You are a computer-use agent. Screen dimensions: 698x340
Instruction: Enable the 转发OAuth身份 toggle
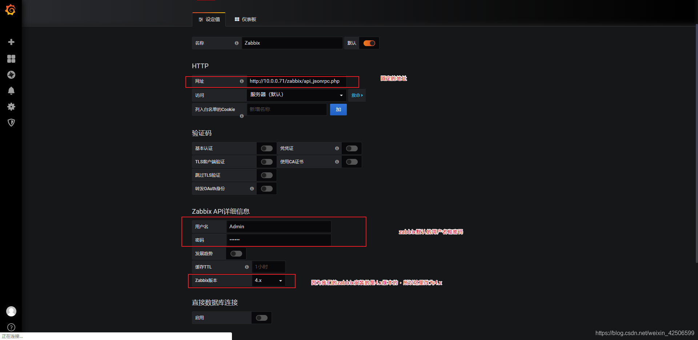tap(267, 189)
